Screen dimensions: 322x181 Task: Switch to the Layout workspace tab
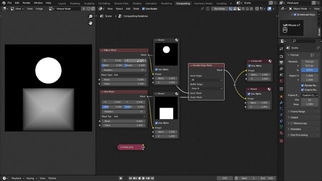pos(62,4)
